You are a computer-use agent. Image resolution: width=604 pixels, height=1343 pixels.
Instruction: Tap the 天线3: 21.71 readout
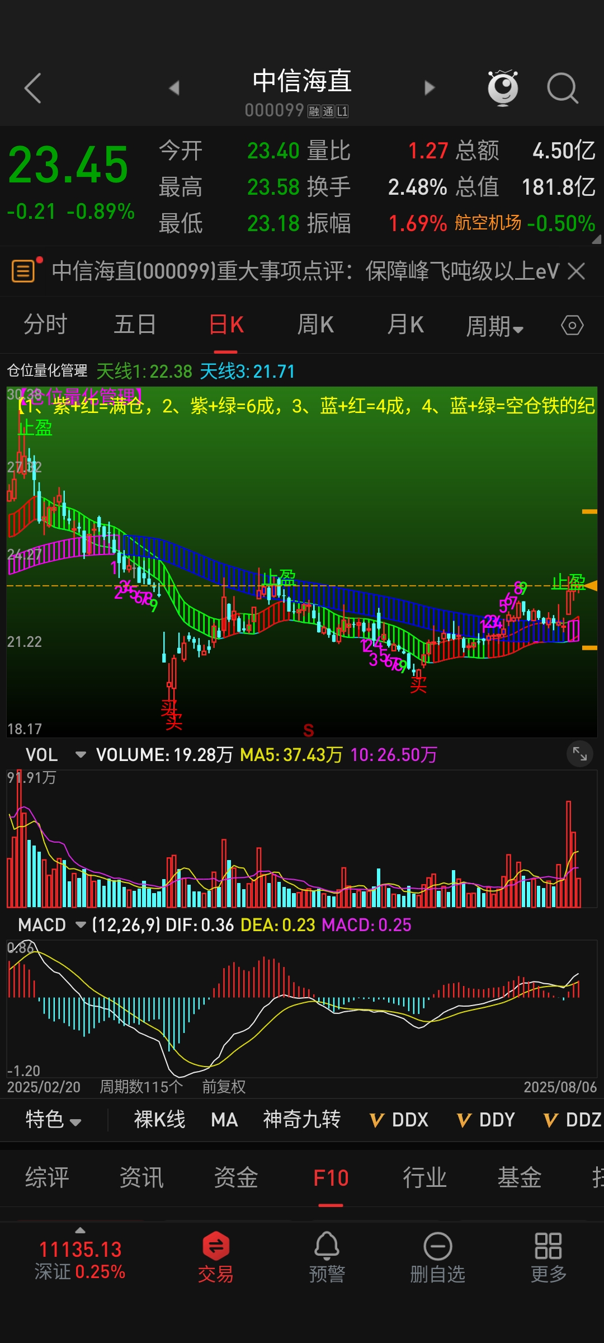pyautogui.click(x=247, y=371)
